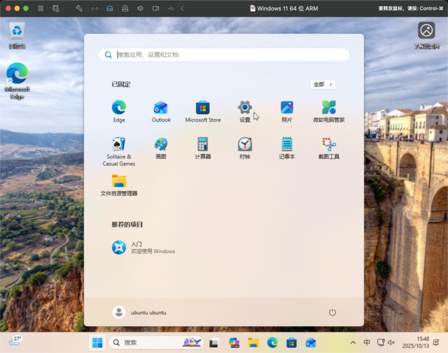Launch the 画图 (Paint) app
The height and width of the screenshot is (353, 448).
coord(161,148)
